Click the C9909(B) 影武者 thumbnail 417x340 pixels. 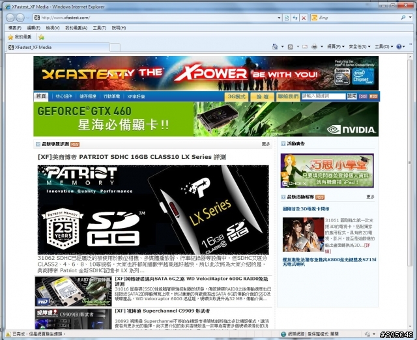pos(74,319)
